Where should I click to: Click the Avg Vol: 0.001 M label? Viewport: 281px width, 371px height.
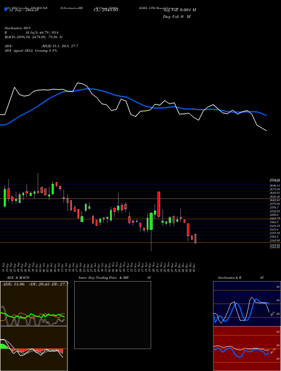point(179,10)
